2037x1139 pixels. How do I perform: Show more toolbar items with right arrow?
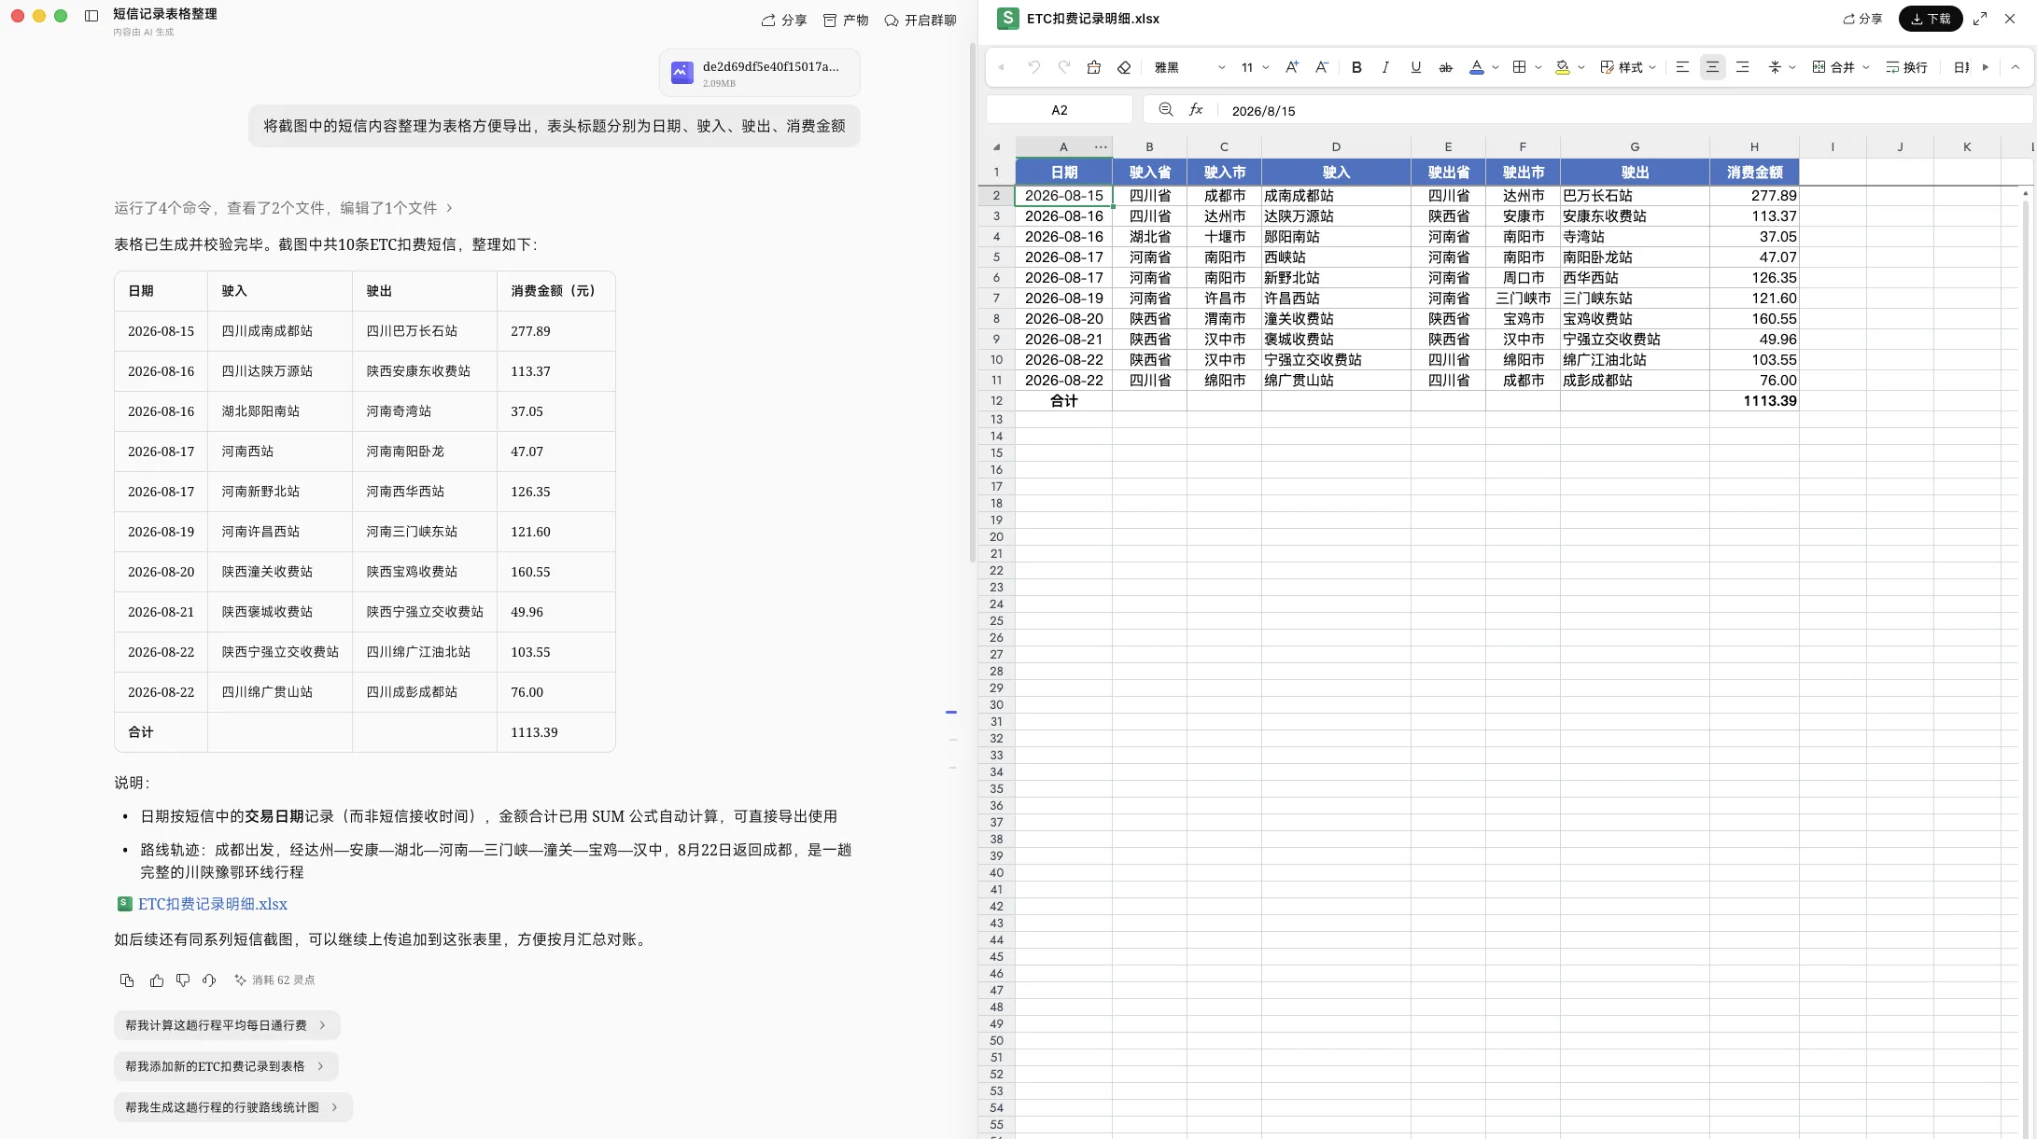tap(1986, 67)
